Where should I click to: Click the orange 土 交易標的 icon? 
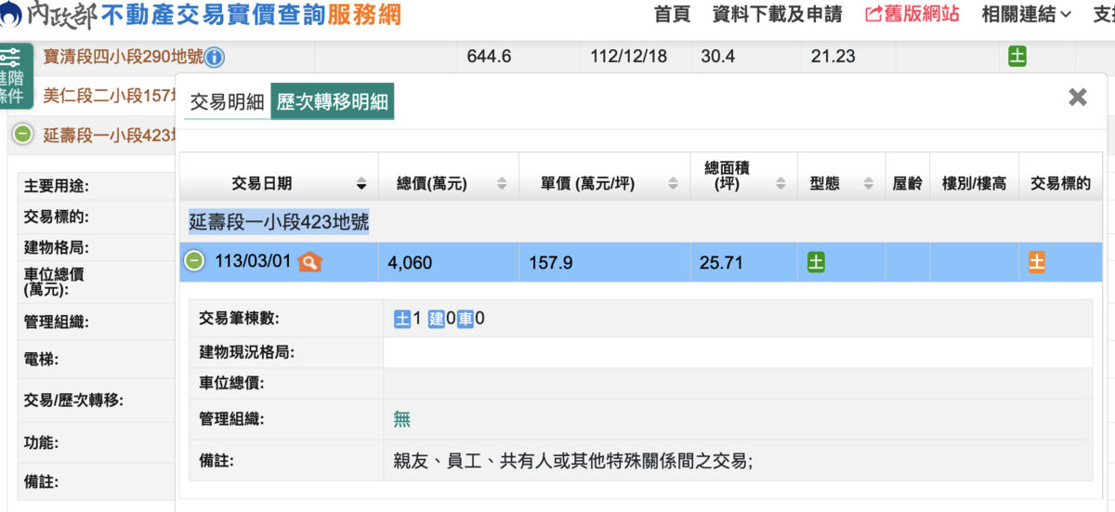[x=1037, y=262]
